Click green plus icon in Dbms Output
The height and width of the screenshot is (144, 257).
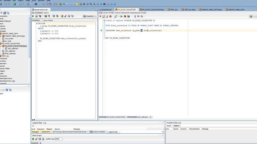(x=33, y=139)
